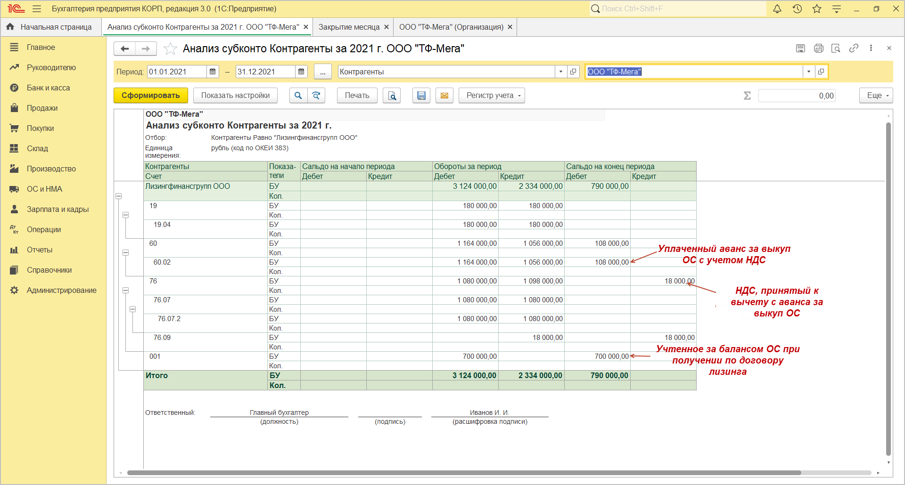Click the cancel-search icon in report toolbar
The height and width of the screenshot is (485, 905).
316,96
